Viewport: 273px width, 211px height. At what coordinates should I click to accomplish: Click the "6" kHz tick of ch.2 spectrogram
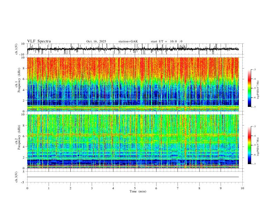[24, 136]
